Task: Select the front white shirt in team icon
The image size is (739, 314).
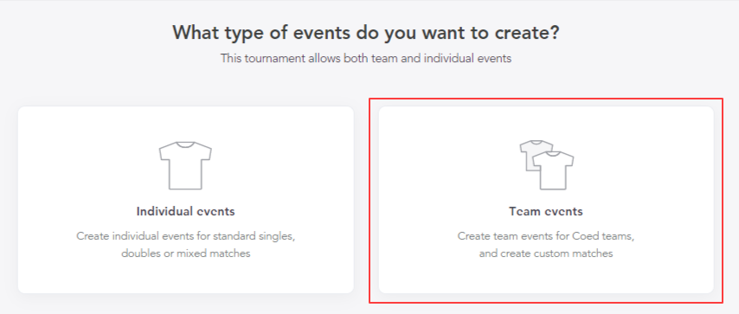Action: point(553,170)
